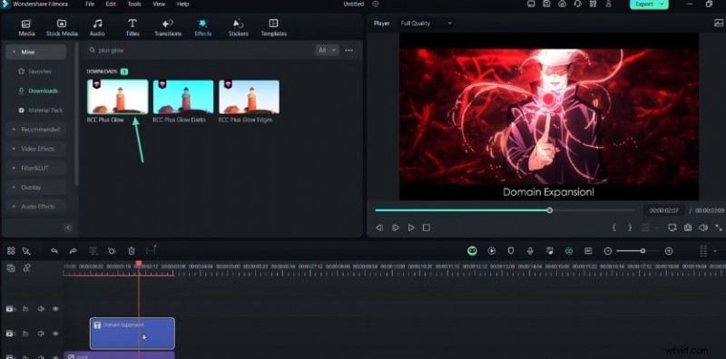
Task: Click the player volume icon
Action: coord(703,228)
